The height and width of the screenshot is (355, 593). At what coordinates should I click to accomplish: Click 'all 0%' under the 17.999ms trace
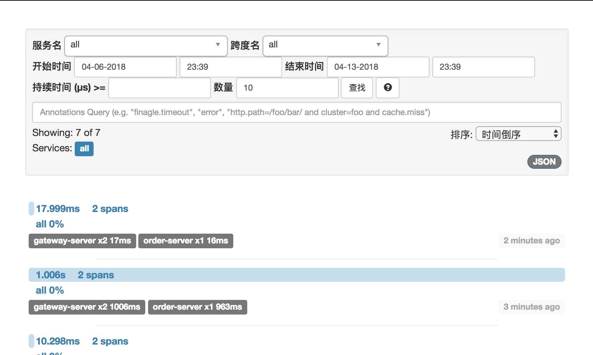point(50,224)
